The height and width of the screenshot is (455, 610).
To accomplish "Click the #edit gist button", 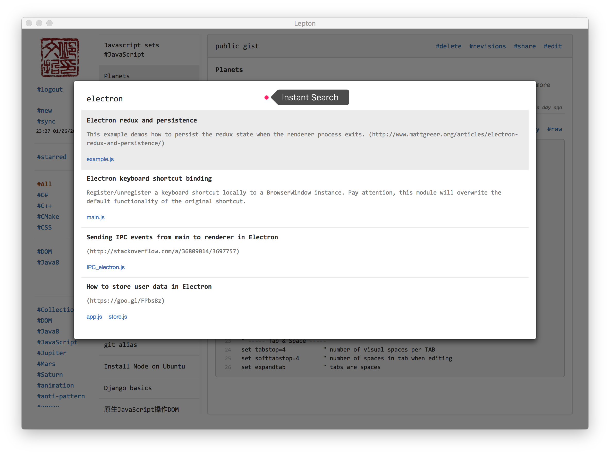I will 552,46.
